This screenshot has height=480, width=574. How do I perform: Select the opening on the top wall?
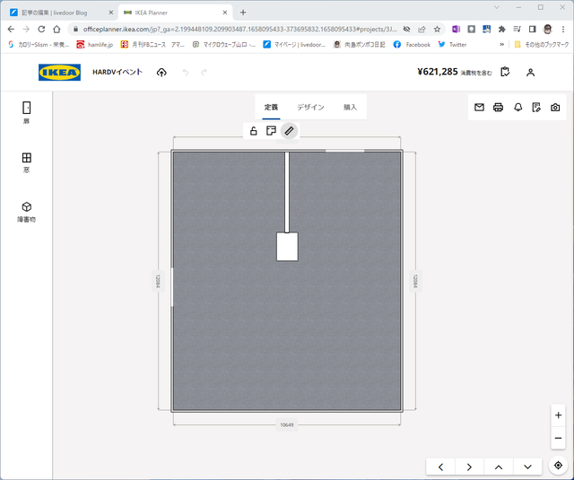(344, 151)
